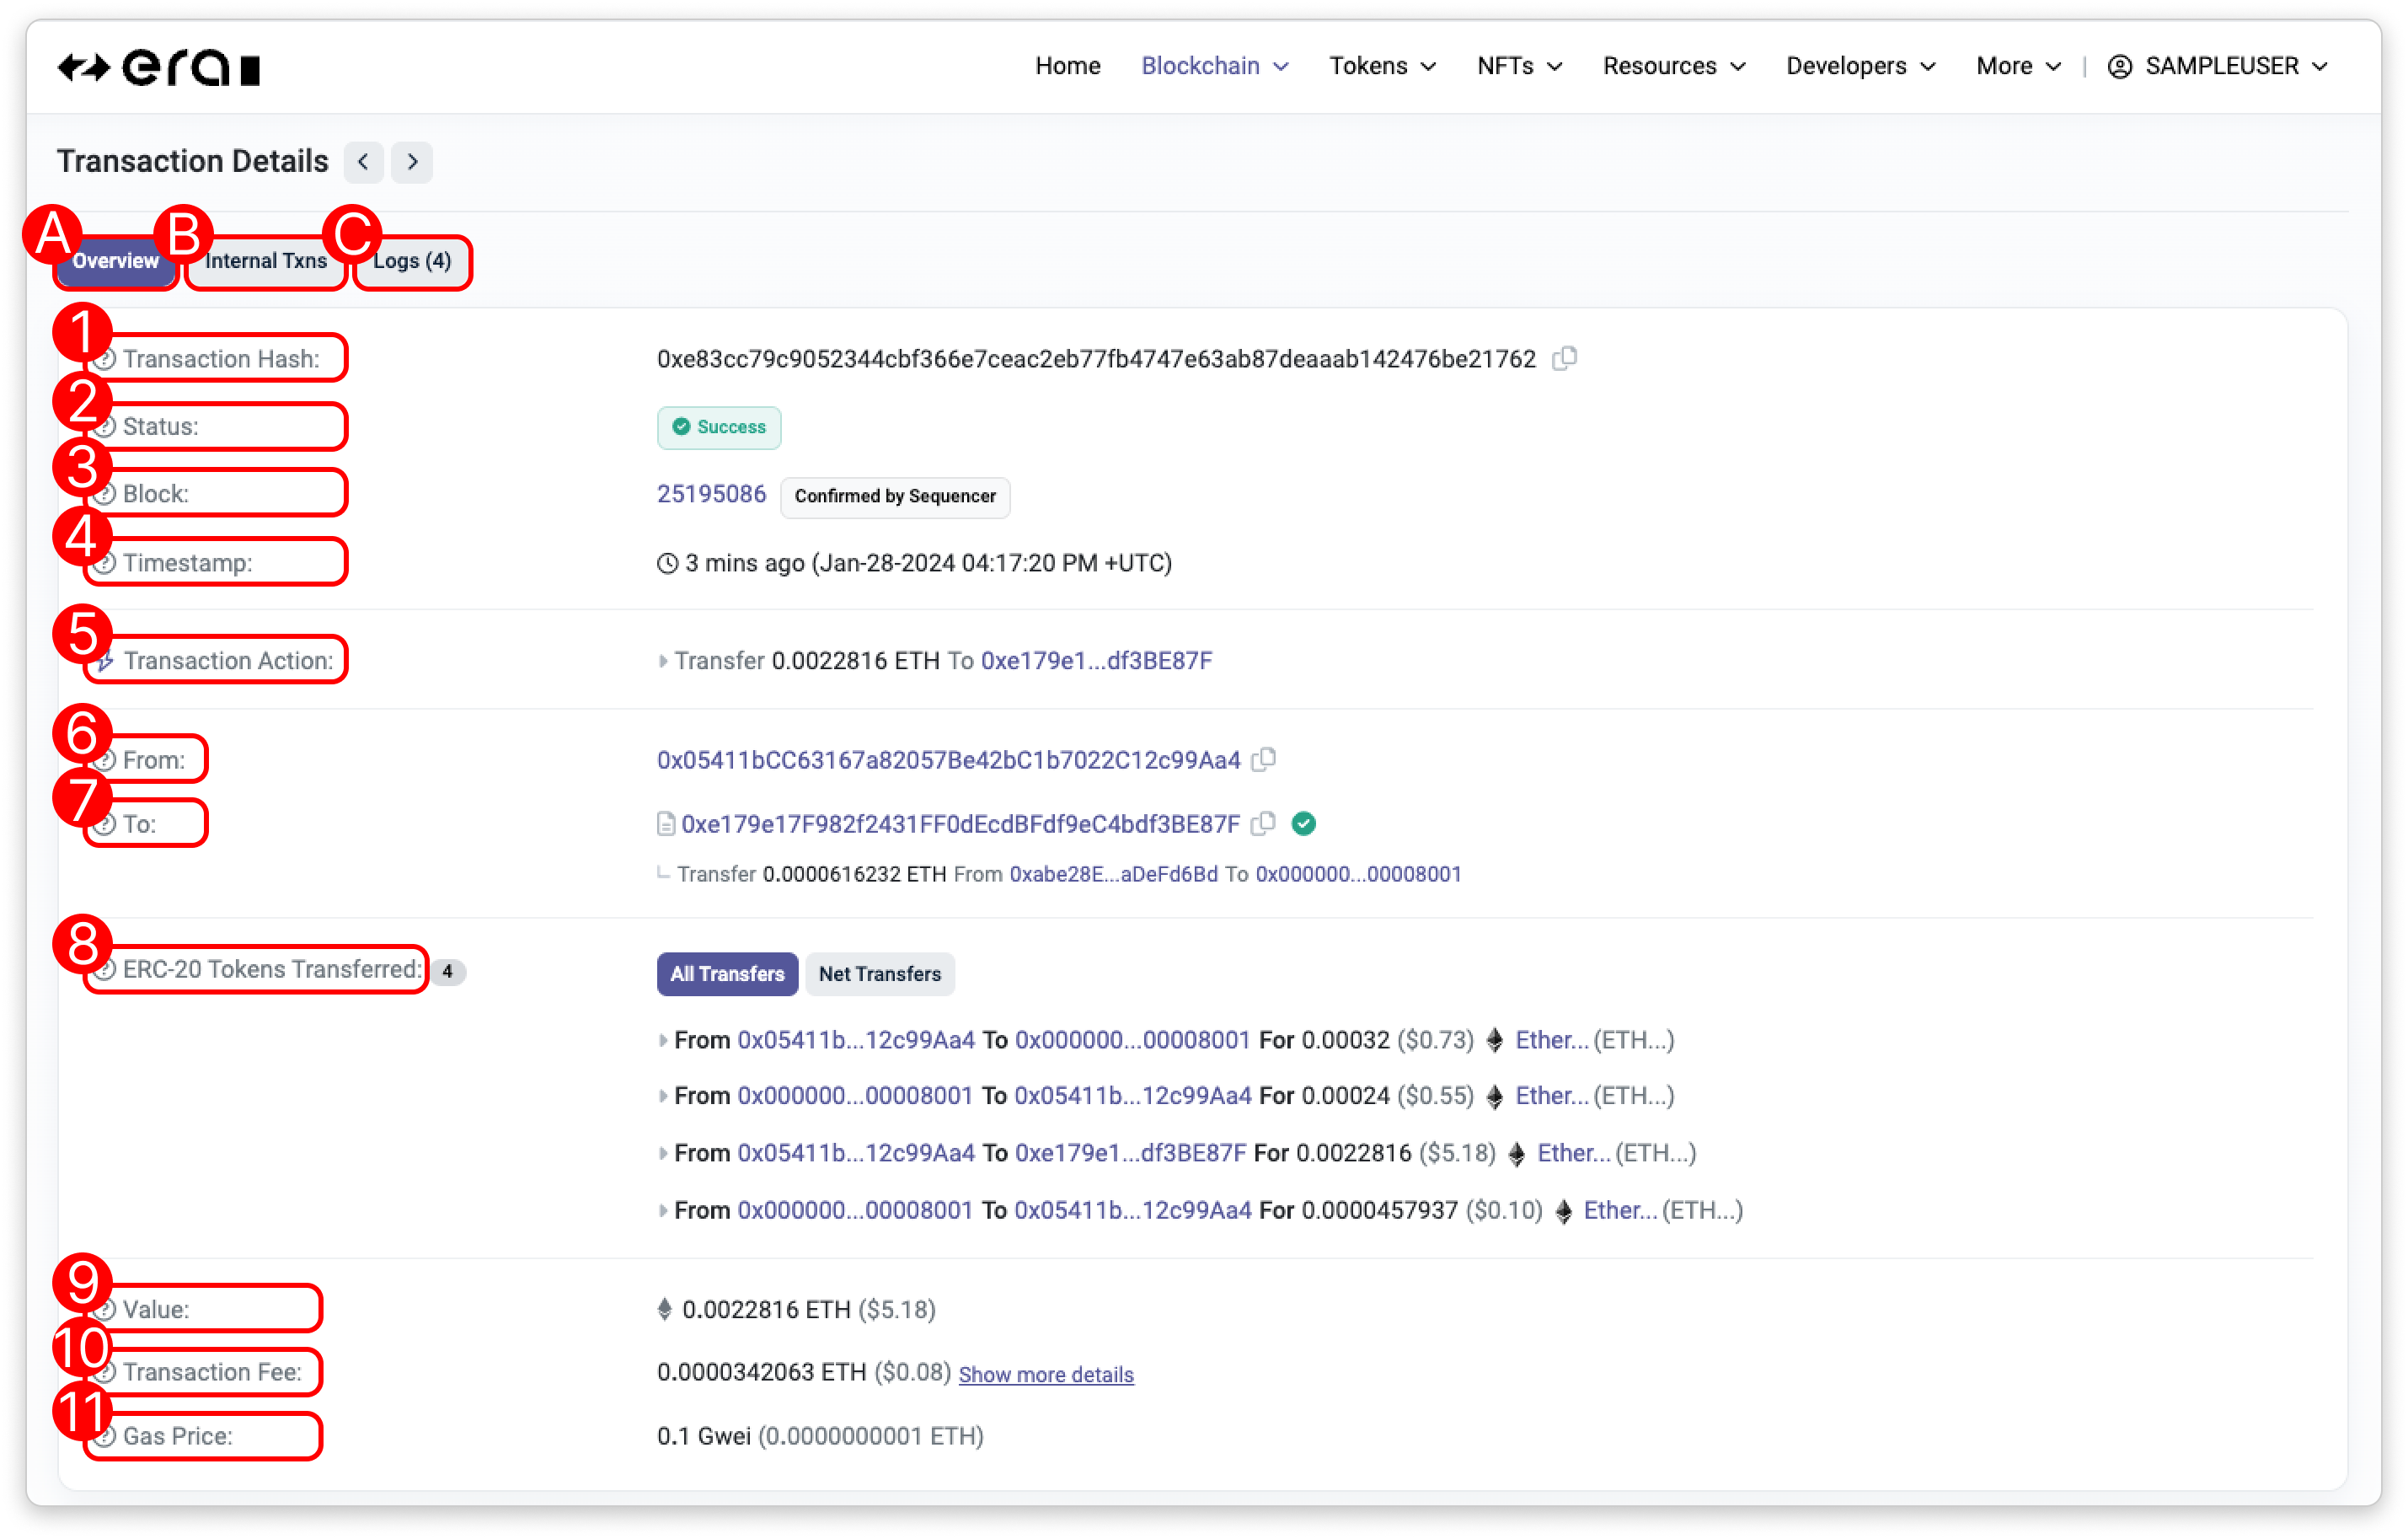This screenshot has height=1539, width=2408.
Task: Click the contract file icon before To address
Action: pos(666,824)
